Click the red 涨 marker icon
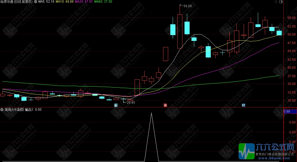The image size is (297, 162). pyautogui.click(x=165, y=105)
